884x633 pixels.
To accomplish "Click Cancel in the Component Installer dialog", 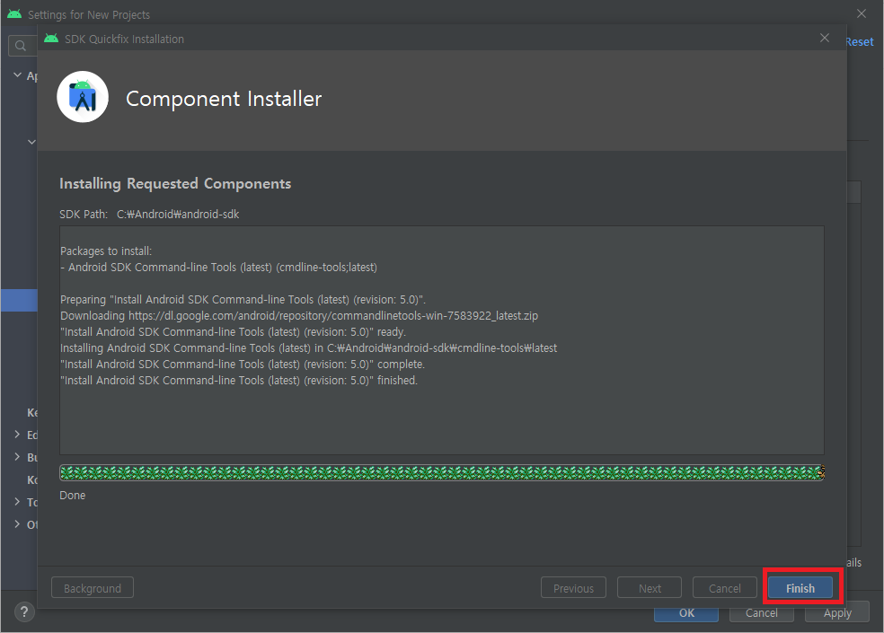I will pos(724,588).
